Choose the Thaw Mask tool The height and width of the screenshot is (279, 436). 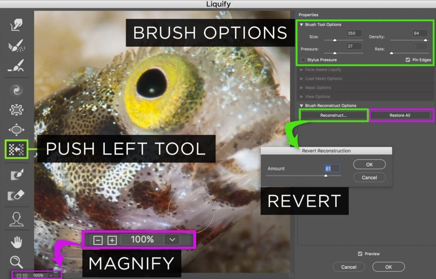17,195
